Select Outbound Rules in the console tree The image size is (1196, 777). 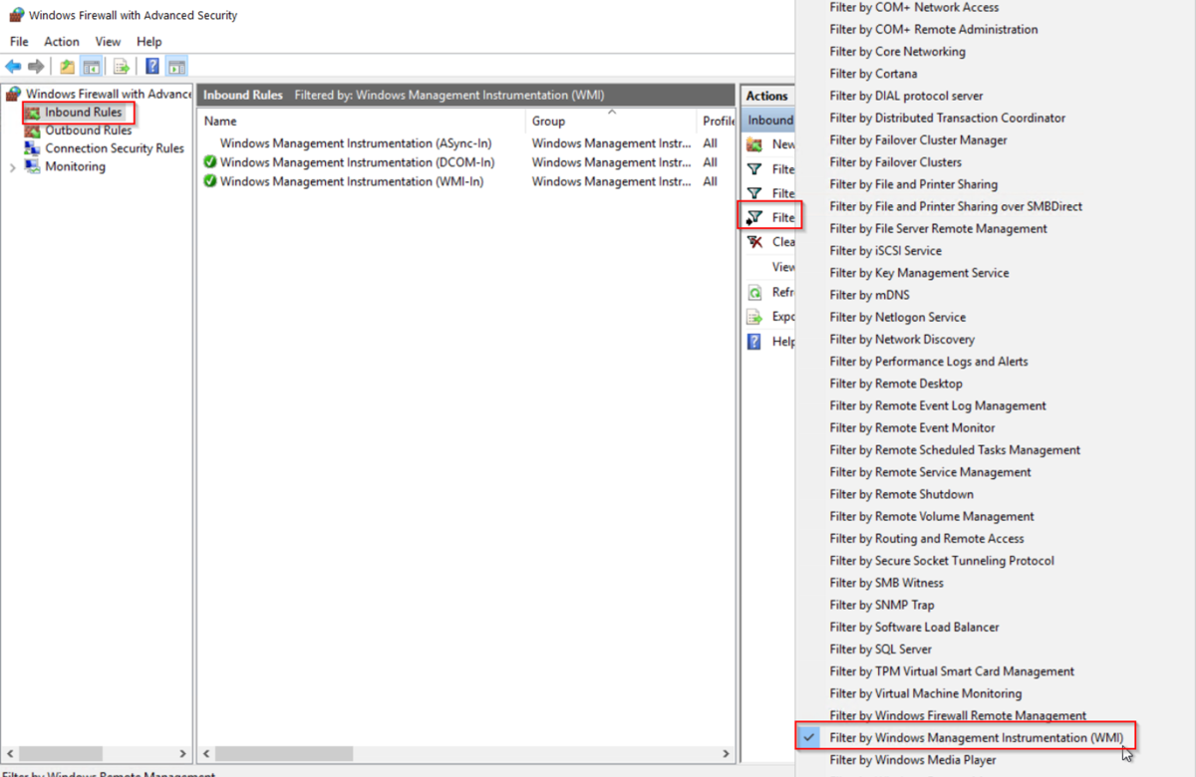tap(88, 130)
